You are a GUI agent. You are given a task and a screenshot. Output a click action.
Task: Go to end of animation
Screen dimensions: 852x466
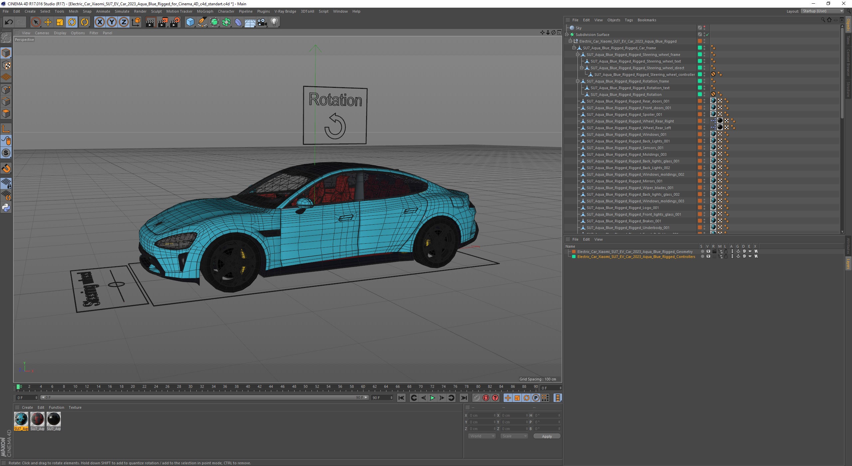[x=464, y=398]
